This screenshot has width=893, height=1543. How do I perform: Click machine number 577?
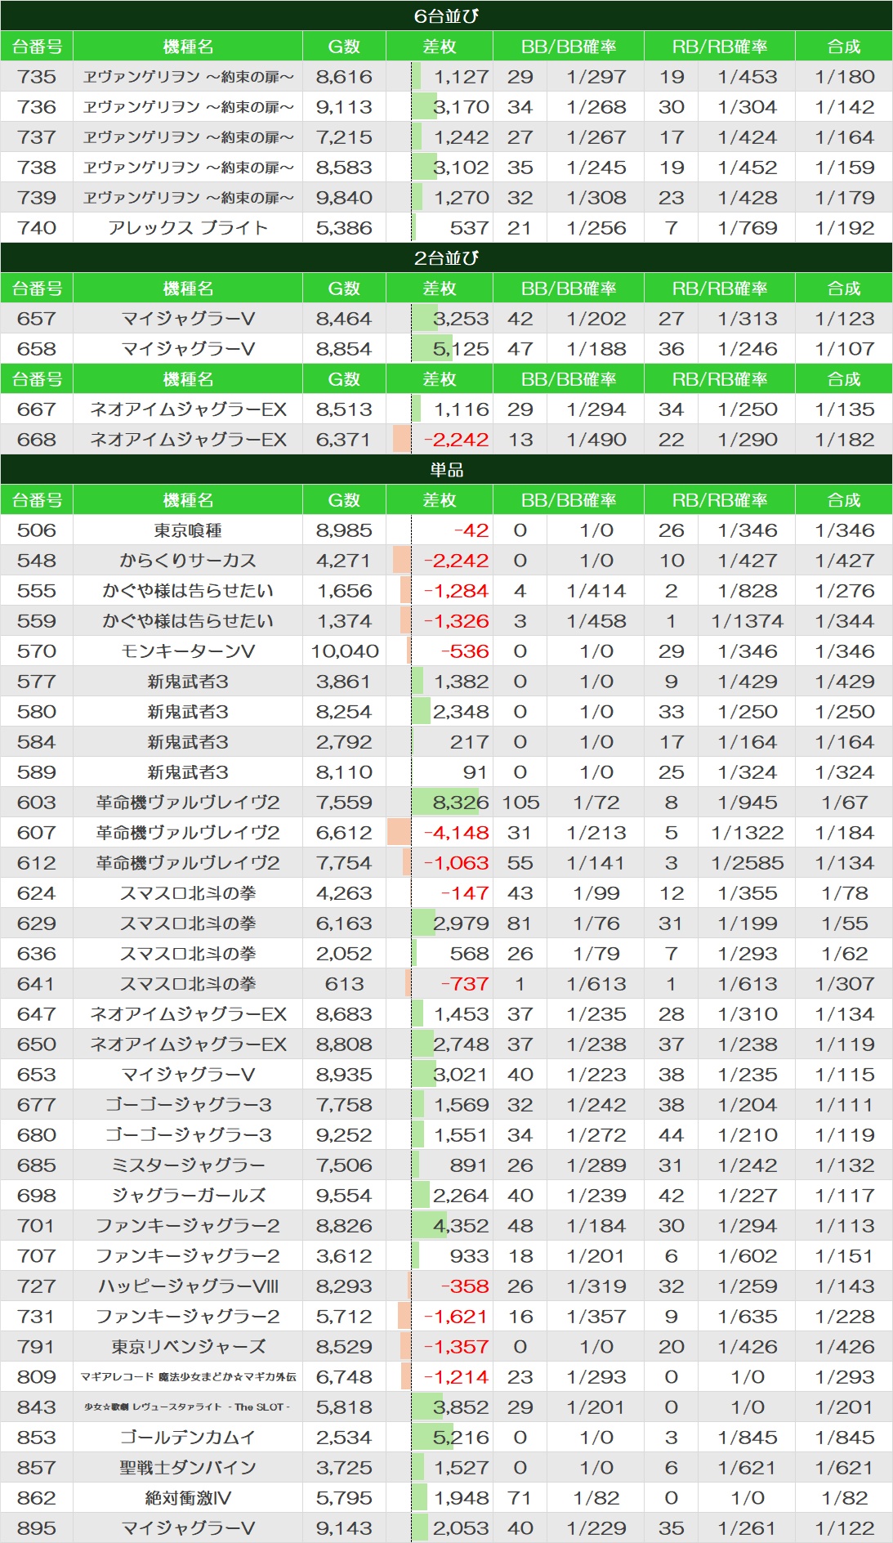click(37, 682)
